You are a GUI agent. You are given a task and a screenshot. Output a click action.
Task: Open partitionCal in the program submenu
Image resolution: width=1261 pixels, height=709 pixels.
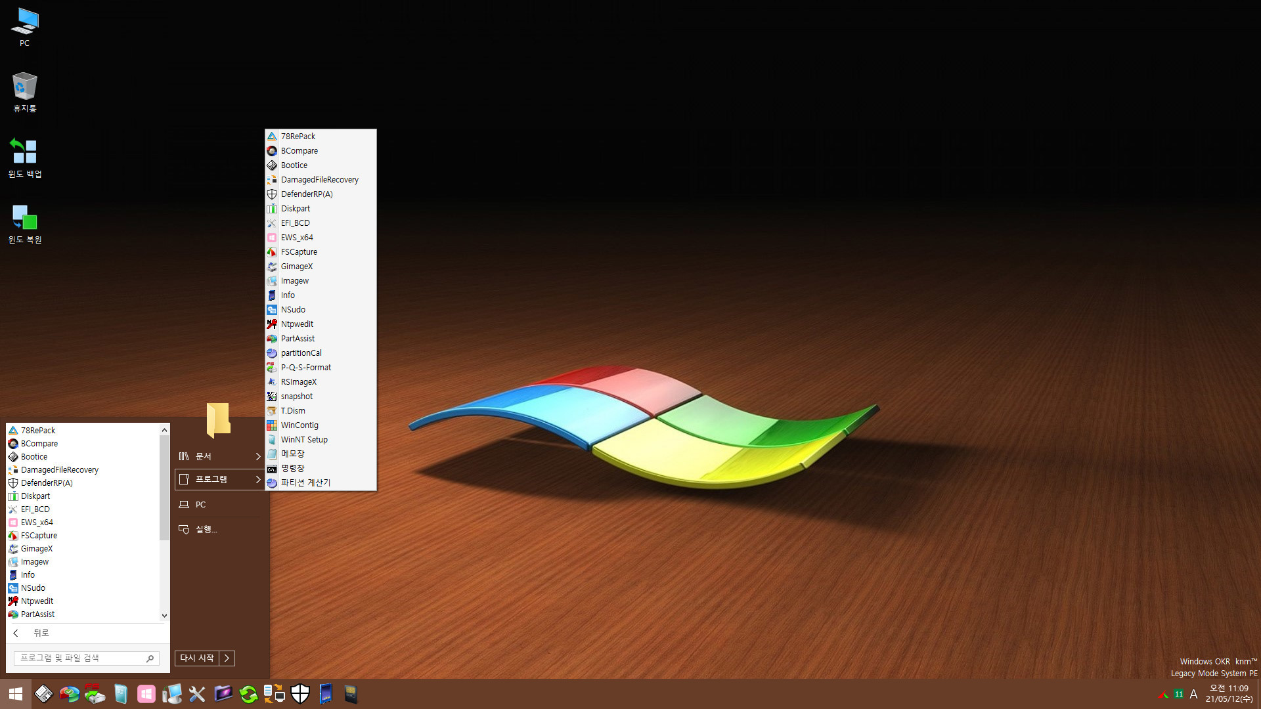click(321, 353)
